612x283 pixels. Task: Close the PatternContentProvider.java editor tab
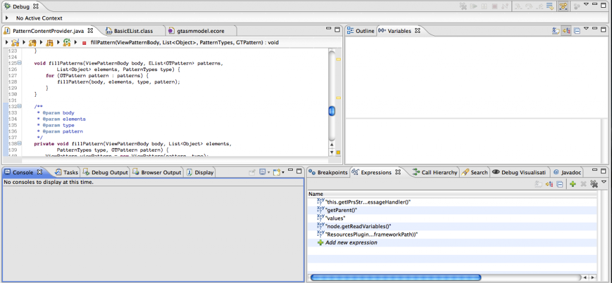coord(90,30)
